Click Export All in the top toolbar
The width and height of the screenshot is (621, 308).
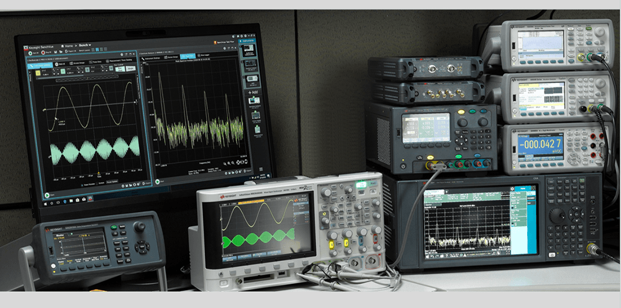point(71,51)
